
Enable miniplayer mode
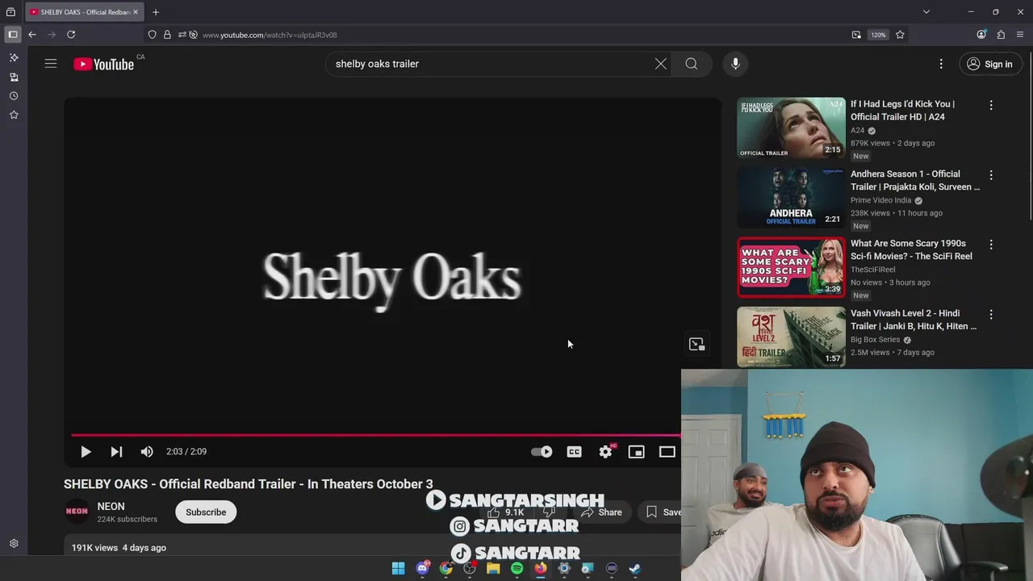click(637, 452)
